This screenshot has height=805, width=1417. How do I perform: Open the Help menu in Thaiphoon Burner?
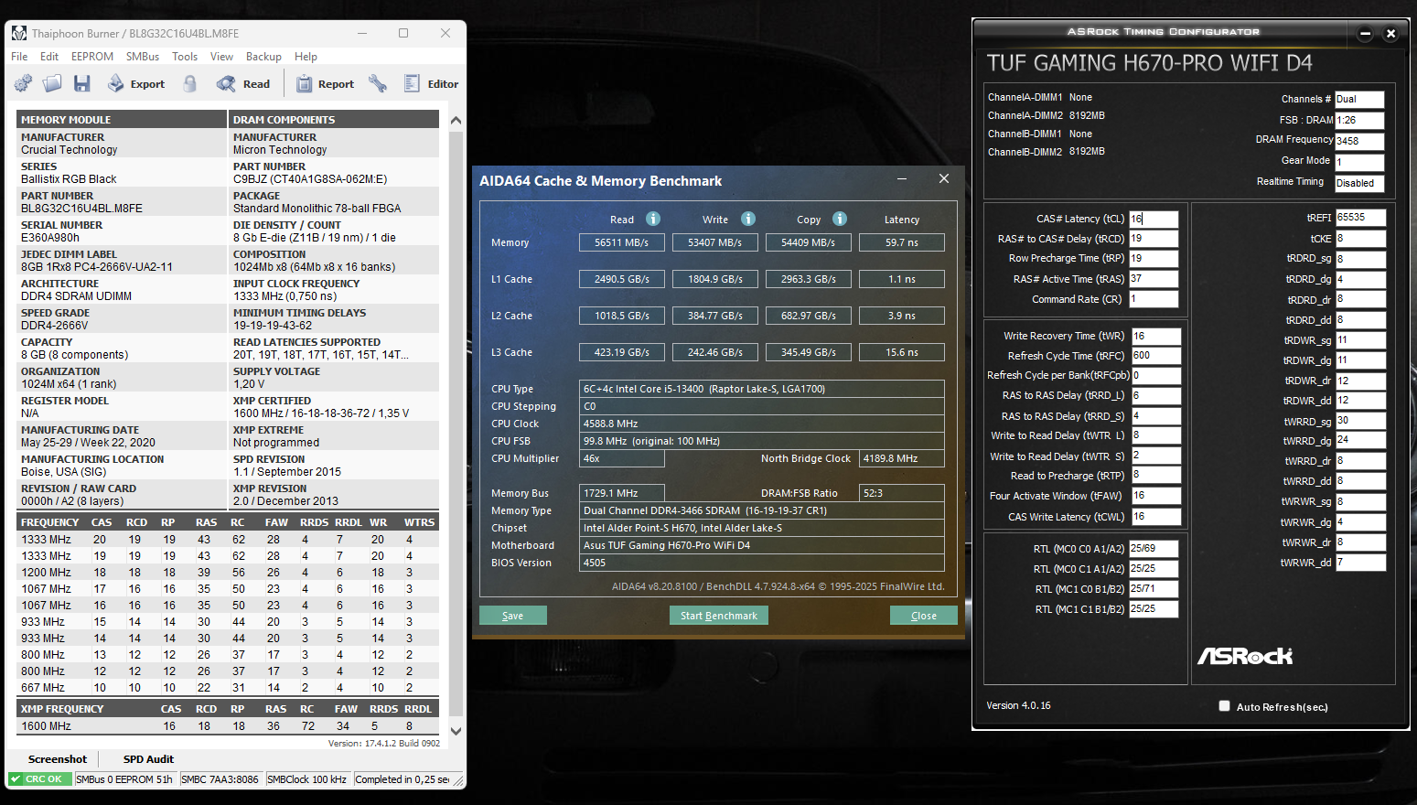click(x=306, y=57)
